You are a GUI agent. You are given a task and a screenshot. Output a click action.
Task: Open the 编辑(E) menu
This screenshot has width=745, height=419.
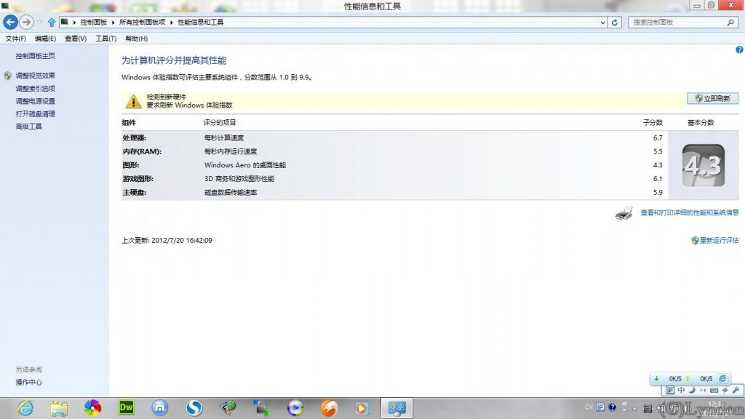pos(45,39)
